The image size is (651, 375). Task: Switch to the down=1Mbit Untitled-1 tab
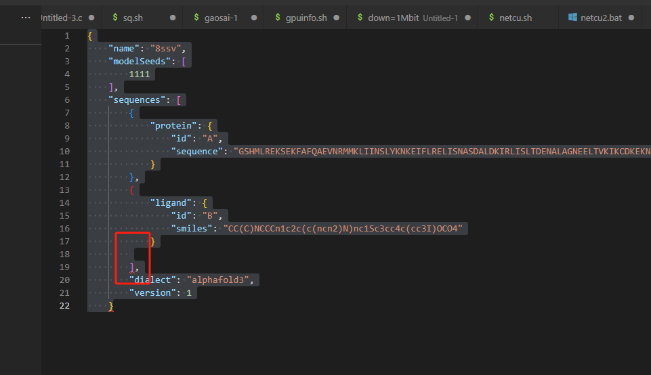412,18
